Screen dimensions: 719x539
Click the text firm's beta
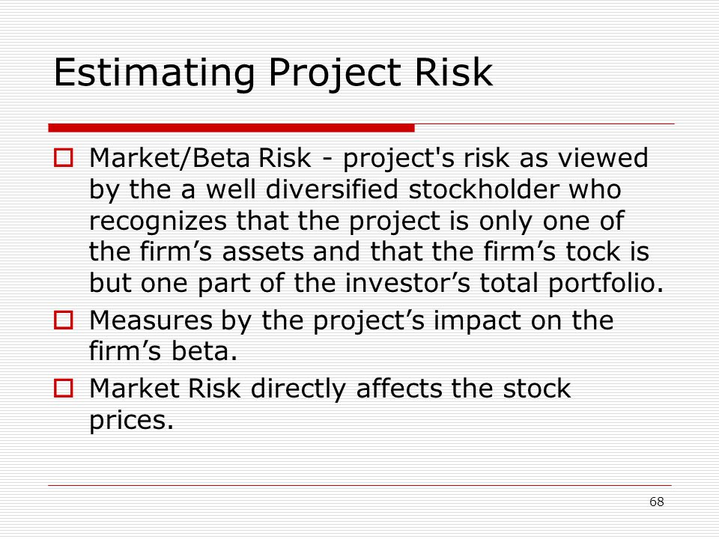tap(163, 351)
